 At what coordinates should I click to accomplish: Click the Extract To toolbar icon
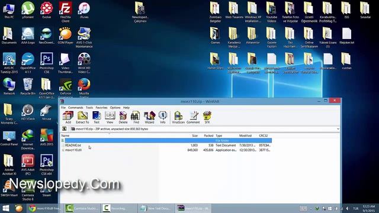click(82, 118)
